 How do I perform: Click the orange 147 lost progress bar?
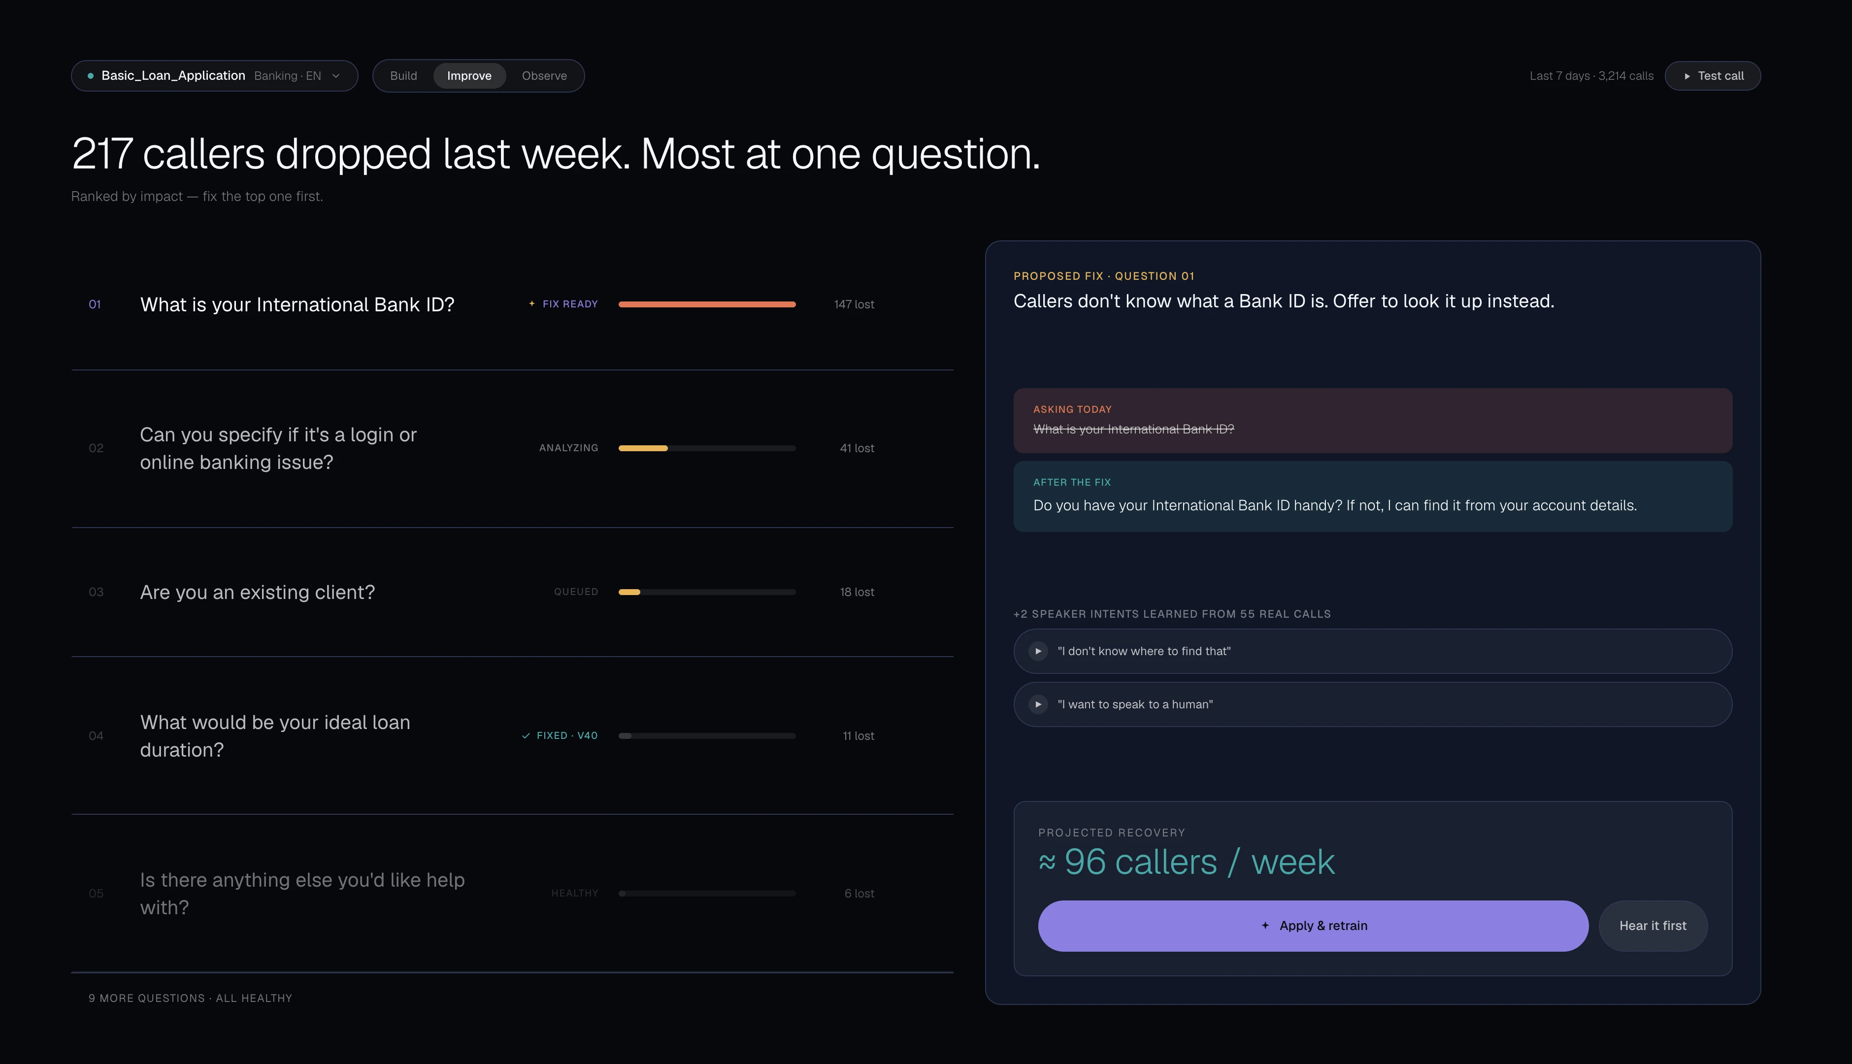click(706, 304)
